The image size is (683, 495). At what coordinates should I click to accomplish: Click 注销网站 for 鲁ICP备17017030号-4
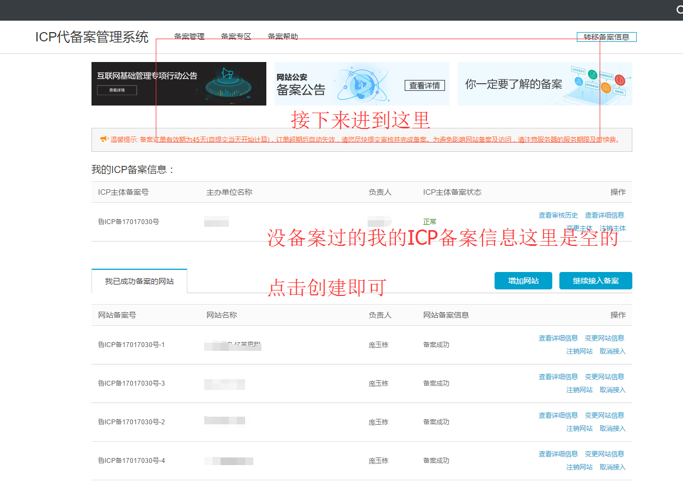tap(580, 467)
